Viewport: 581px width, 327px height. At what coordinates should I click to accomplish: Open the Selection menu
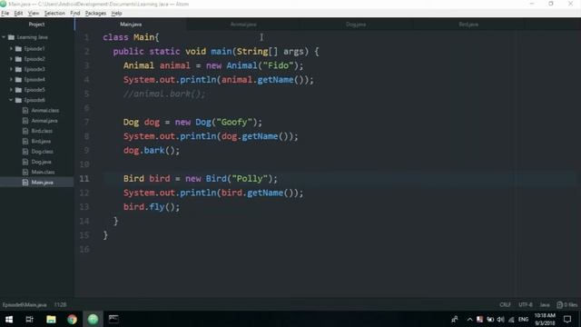[x=54, y=13]
